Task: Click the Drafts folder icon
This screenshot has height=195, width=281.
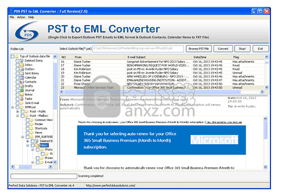Action: 22,86
